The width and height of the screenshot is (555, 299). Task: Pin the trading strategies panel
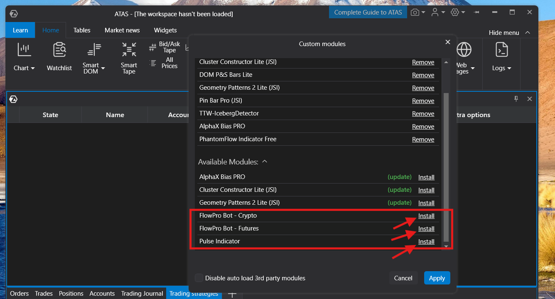(516, 99)
